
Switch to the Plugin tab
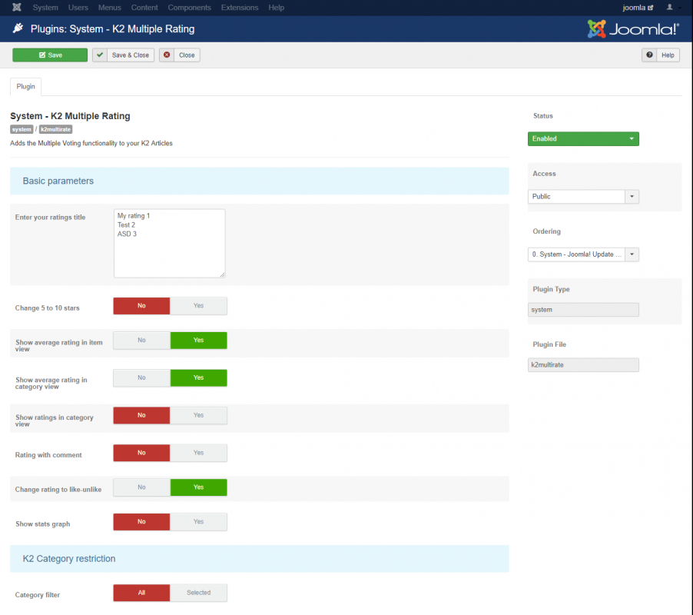point(25,87)
